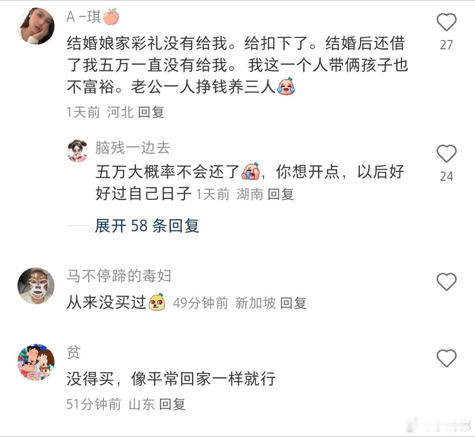Viewport: 475px width, 437px height.
Task: Open username 贫 profile link
Action: [x=73, y=352]
